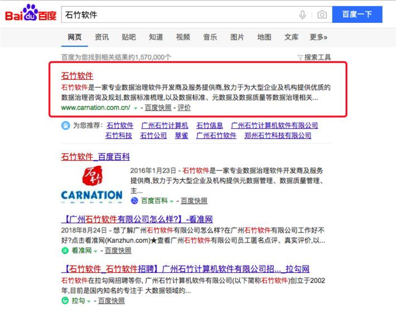Expand arrow next to 百度百科 source
396x311 pixels.
click(x=172, y=201)
